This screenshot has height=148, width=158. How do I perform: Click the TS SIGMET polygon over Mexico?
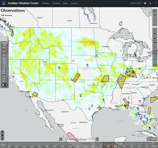[x=72, y=137]
